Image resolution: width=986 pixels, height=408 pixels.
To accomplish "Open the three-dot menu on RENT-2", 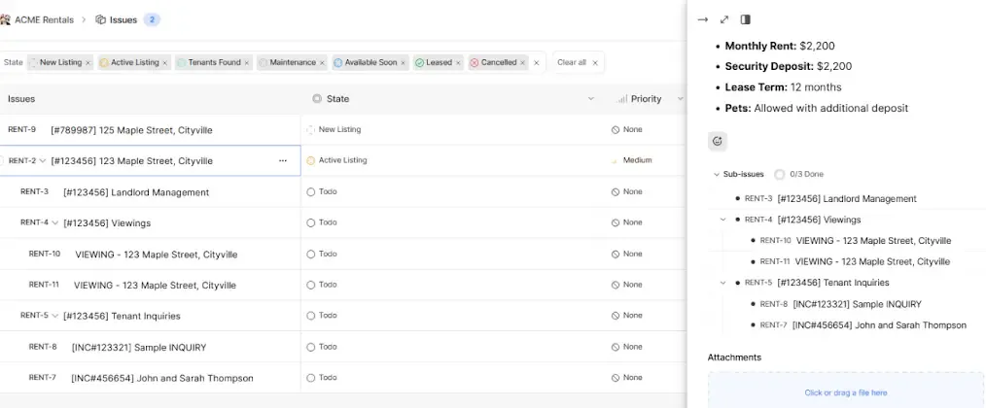I will [283, 160].
